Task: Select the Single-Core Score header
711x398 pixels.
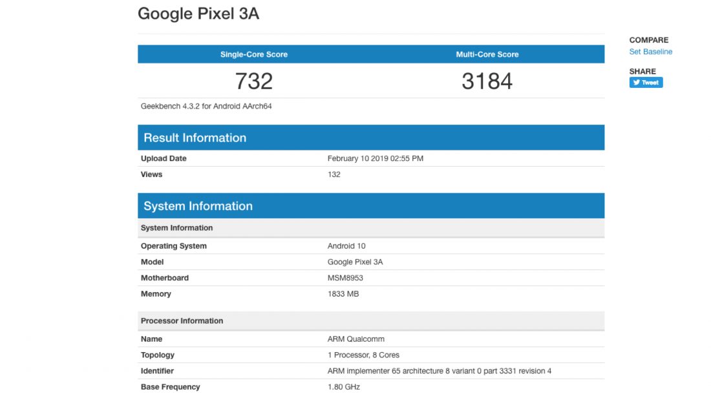Action: point(254,54)
